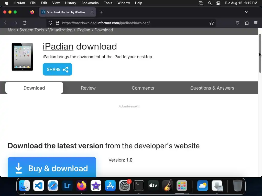Open the Help menu
The width and height of the screenshot is (262, 196).
[x=138, y=3]
